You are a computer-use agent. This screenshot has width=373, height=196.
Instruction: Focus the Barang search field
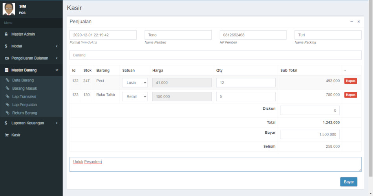pos(215,55)
